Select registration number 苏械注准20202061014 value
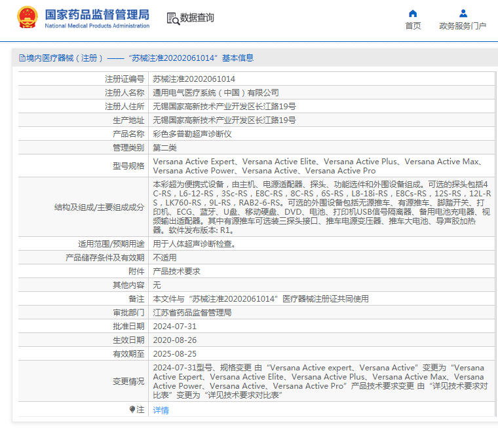This screenshot has width=498, height=428. (x=194, y=79)
